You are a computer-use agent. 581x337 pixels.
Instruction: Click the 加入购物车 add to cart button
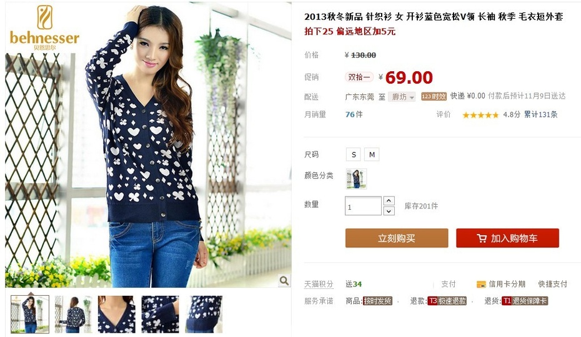coord(507,238)
